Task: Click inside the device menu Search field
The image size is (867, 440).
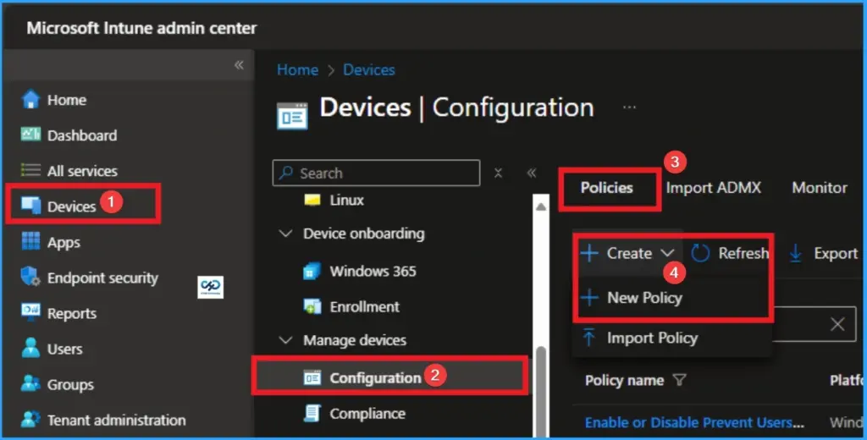Action: coord(376,173)
